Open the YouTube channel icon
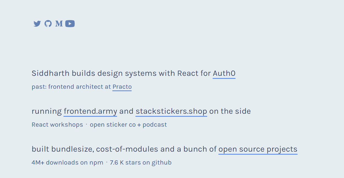This screenshot has height=178, width=344. tap(70, 24)
